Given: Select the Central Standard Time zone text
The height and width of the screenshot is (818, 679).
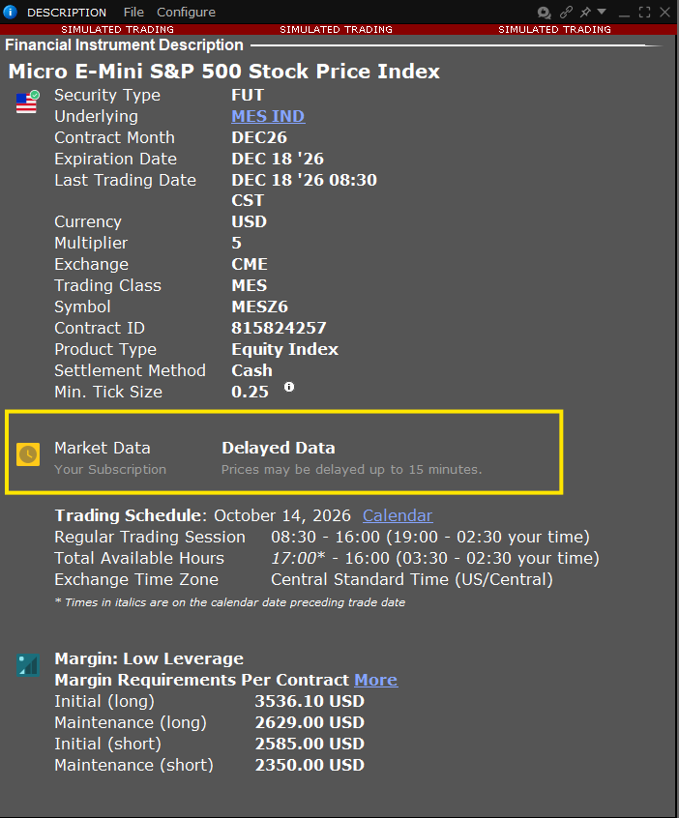Looking at the screenshot, I should pos(412,579).
